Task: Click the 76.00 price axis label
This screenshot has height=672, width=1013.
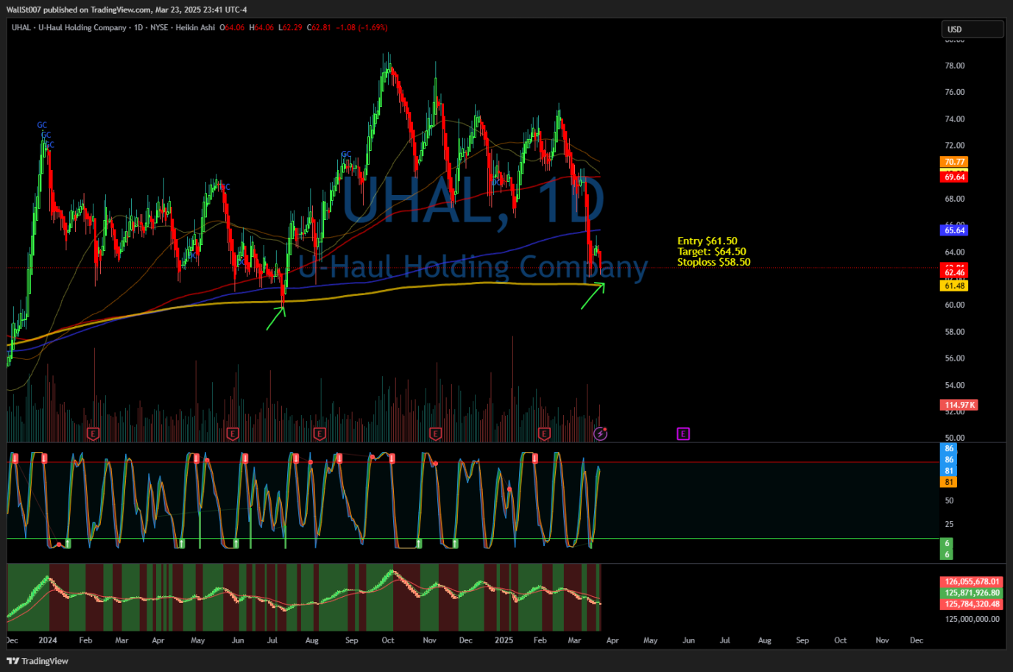Action: coord(955,93)
